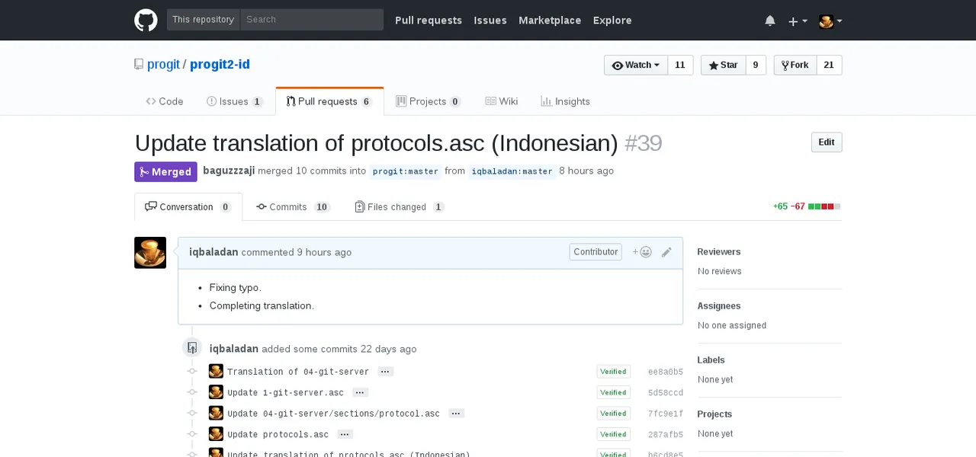Image resolution: width=976 pixels, height=457 pixels.
Task: Go to Issues in top navigation
Action: 490,21
